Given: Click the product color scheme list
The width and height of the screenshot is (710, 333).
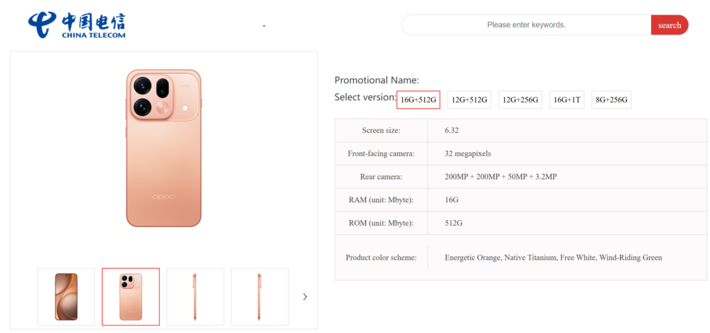Looking at the screenshot, I should [x=553, y=258].
